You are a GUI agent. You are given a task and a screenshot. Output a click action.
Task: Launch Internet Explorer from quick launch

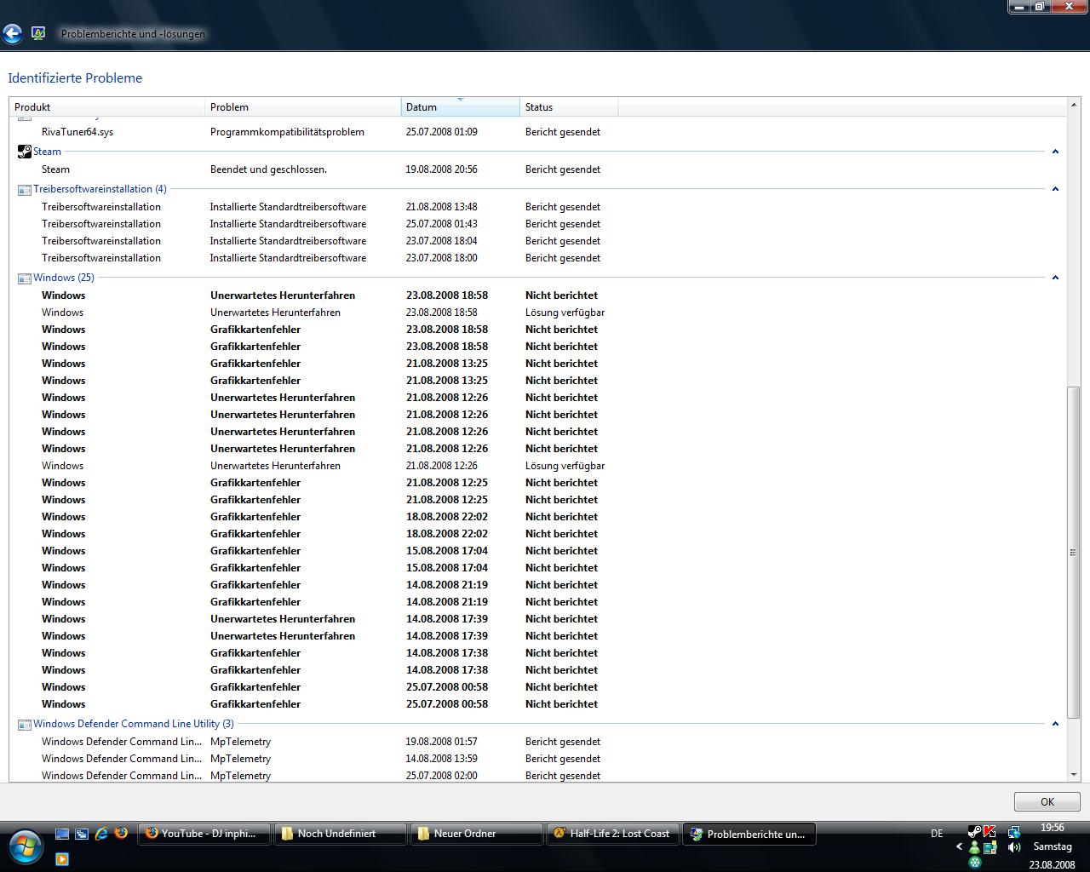point(101,834)
